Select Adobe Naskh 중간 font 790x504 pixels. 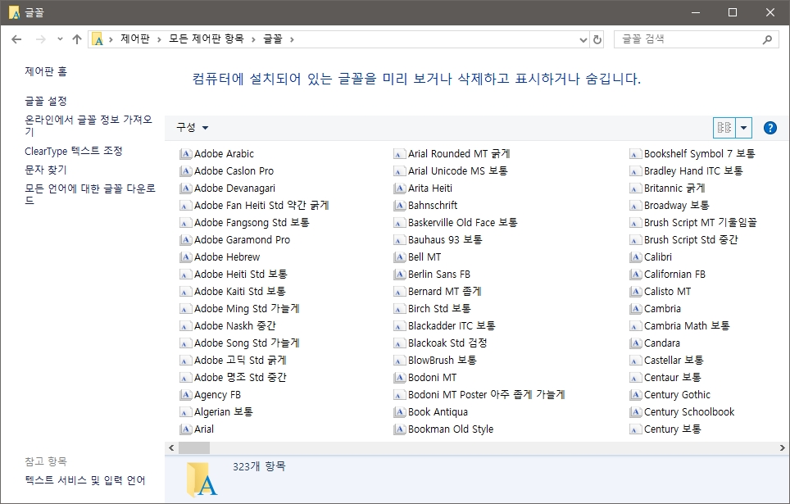tap(228, 326)
